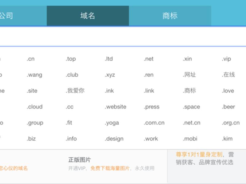
Task: Choose the .cc suffix
Action: point(69,107)
